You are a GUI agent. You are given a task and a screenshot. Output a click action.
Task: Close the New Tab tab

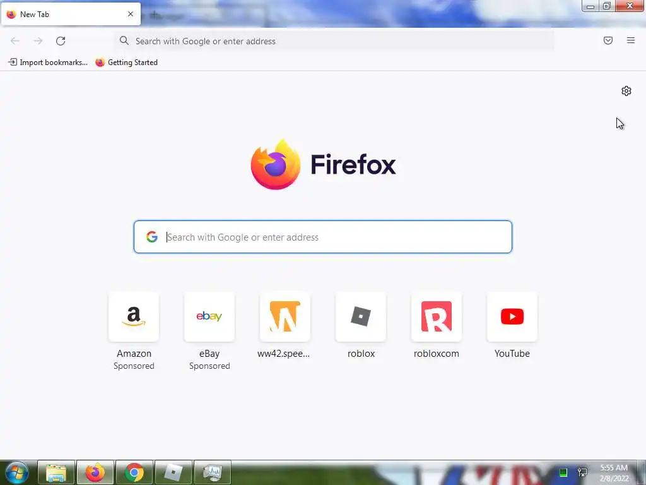131,14
